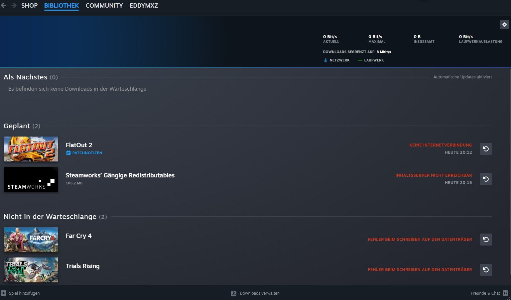Retry the FlatOut 2 download
This screenshot has height=300, width=511.
(486, 149)
